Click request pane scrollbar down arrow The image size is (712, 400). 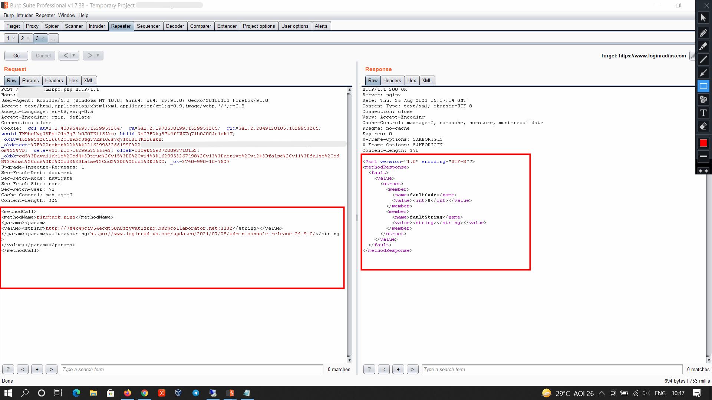349,360
